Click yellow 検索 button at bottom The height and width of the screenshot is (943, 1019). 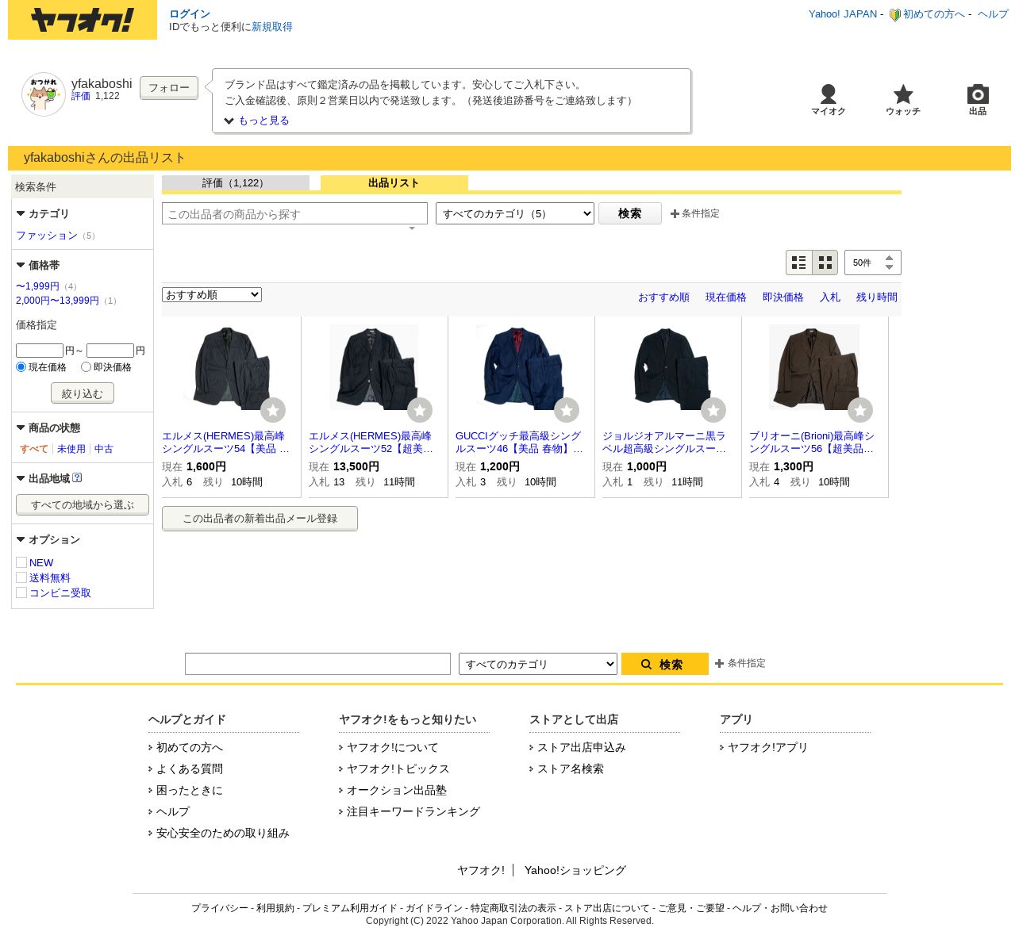[x=665, y=664]
